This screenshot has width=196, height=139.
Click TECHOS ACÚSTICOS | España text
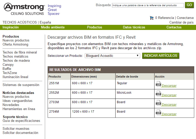click(27, 22)
